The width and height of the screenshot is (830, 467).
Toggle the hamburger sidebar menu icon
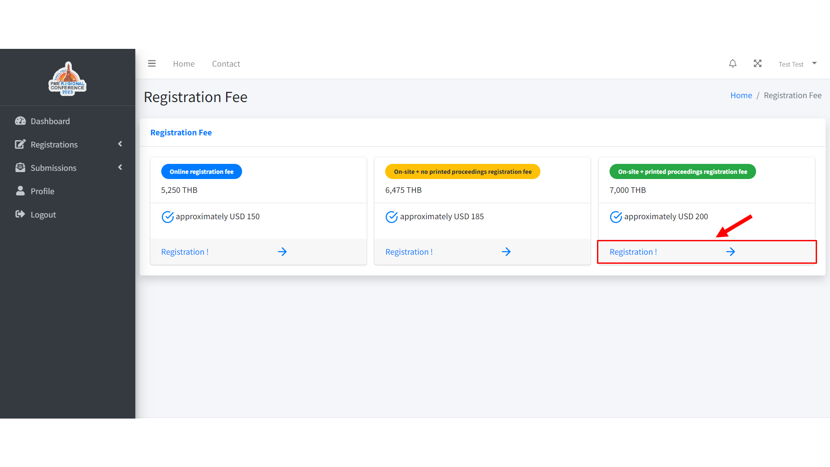click(x=152, y=64)
